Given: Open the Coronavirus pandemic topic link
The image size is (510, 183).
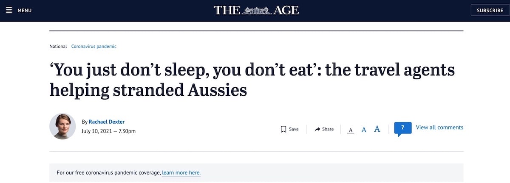Looking at the screenshot, I should tap(94, 46).
